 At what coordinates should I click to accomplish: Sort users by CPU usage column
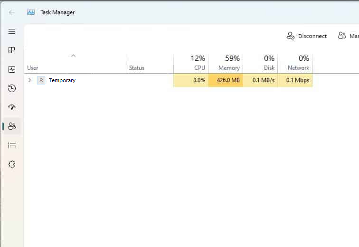click(x=191, y=63)
